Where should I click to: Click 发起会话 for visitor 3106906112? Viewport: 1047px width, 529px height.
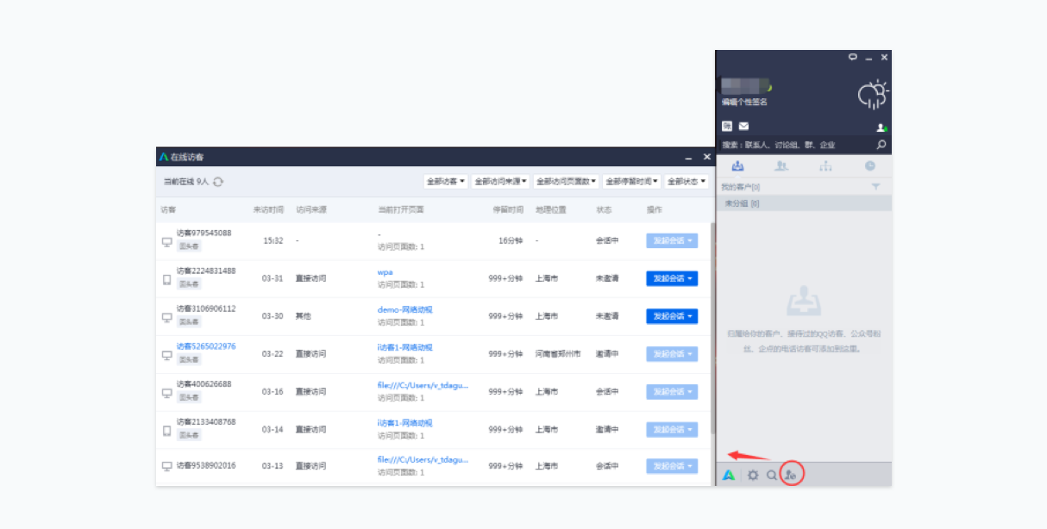point(672,316)
